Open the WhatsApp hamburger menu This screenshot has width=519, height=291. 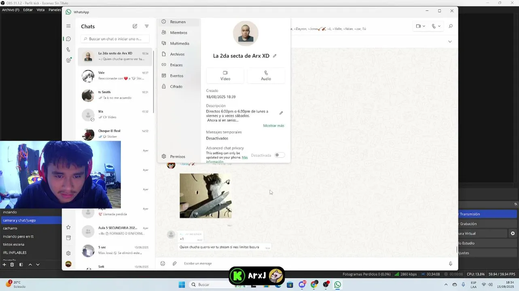coord(68,26)
